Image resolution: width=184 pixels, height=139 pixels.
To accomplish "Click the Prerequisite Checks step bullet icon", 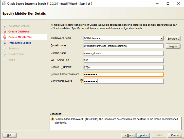I will [5, 43].
